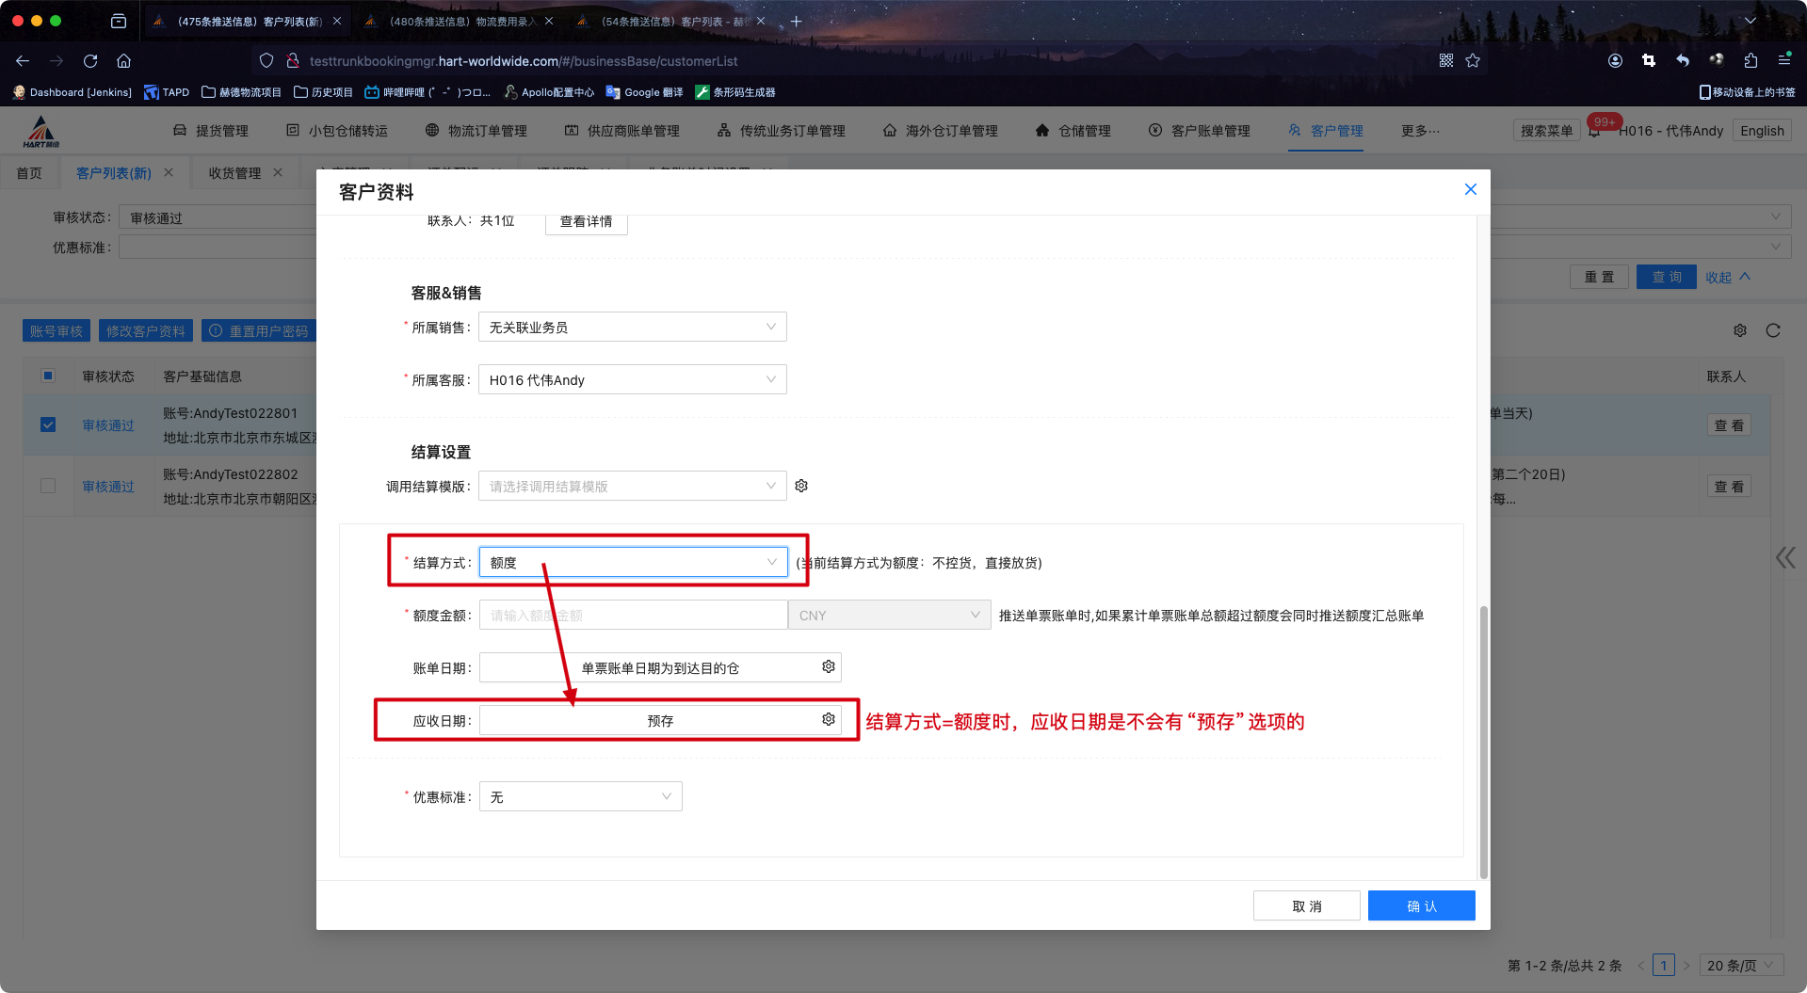Screen dimensions: 1807x993
Task: Open the CNY currency dropdown
Action: click(x=889, y=614)
